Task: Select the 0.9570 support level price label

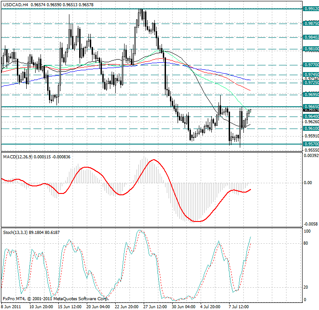Action: click(311, 144)
